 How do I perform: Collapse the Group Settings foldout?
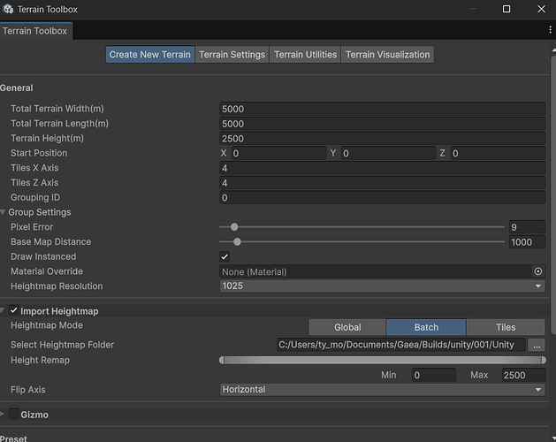(x=3, y=212)
